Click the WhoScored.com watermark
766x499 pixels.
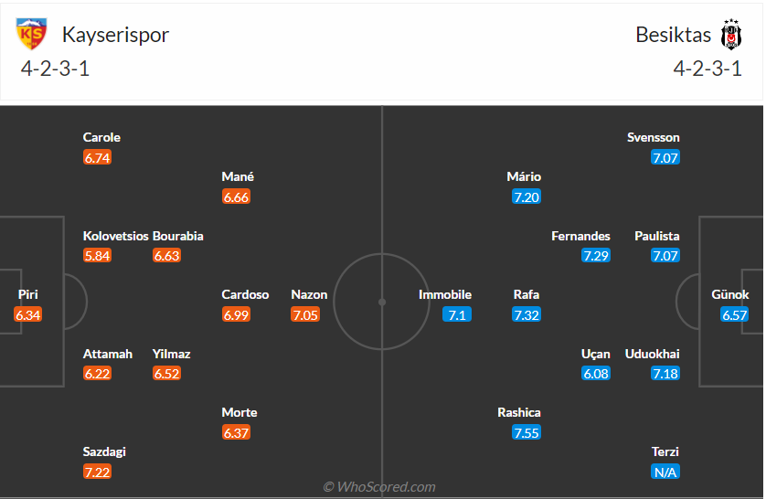(x=379, y=487)
